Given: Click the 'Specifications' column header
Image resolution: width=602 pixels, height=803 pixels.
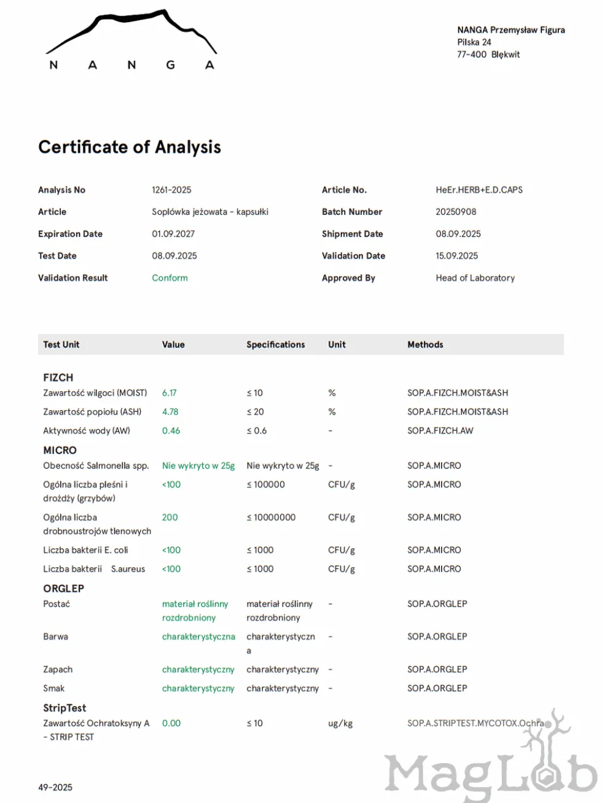Looking at the screenshot, I should [276, 344].
